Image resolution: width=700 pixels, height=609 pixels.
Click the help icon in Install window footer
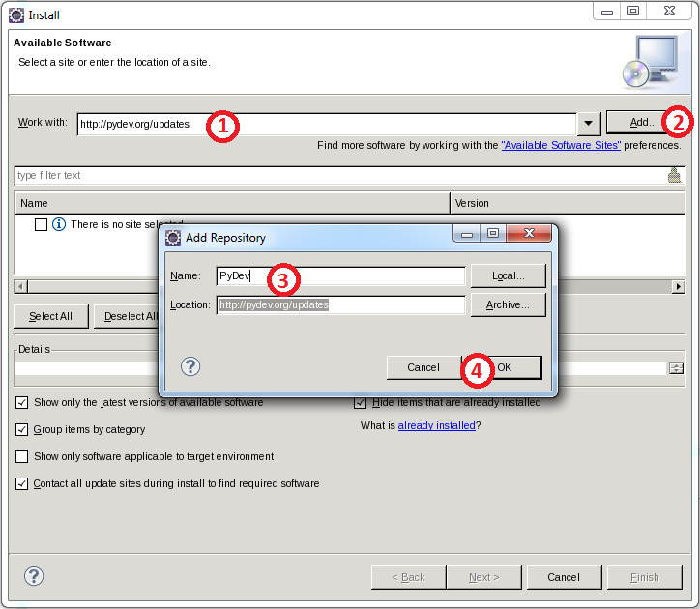pyautogui.click(x=34, y=576)
